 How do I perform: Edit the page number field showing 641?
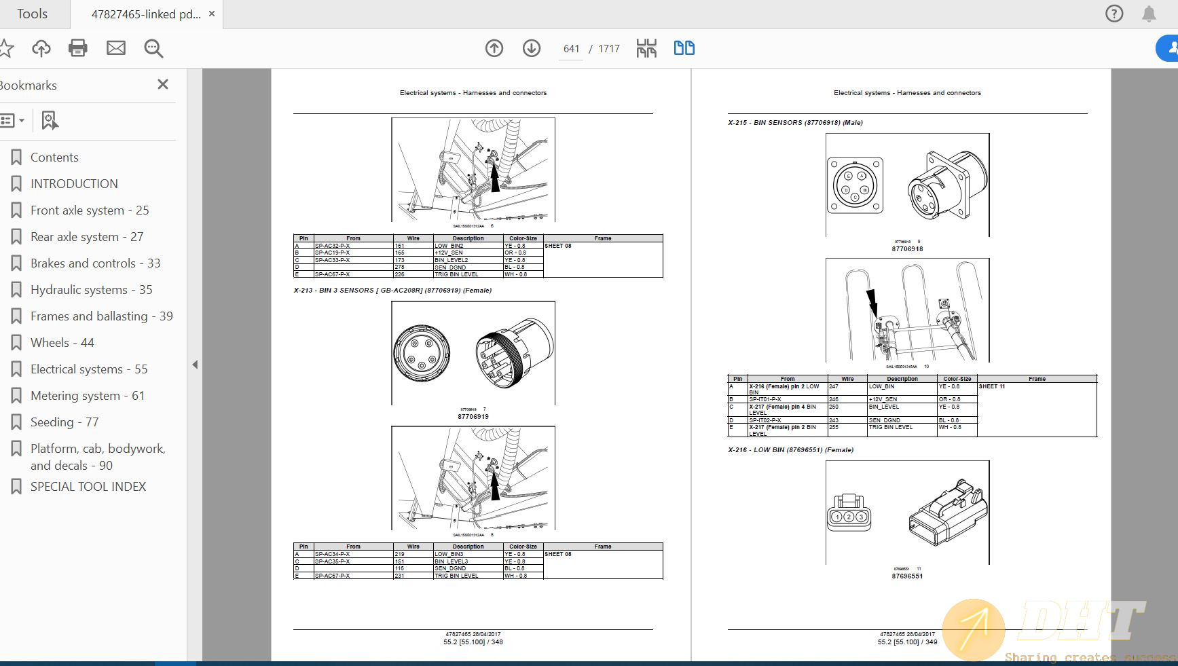[x=571, y=48]
